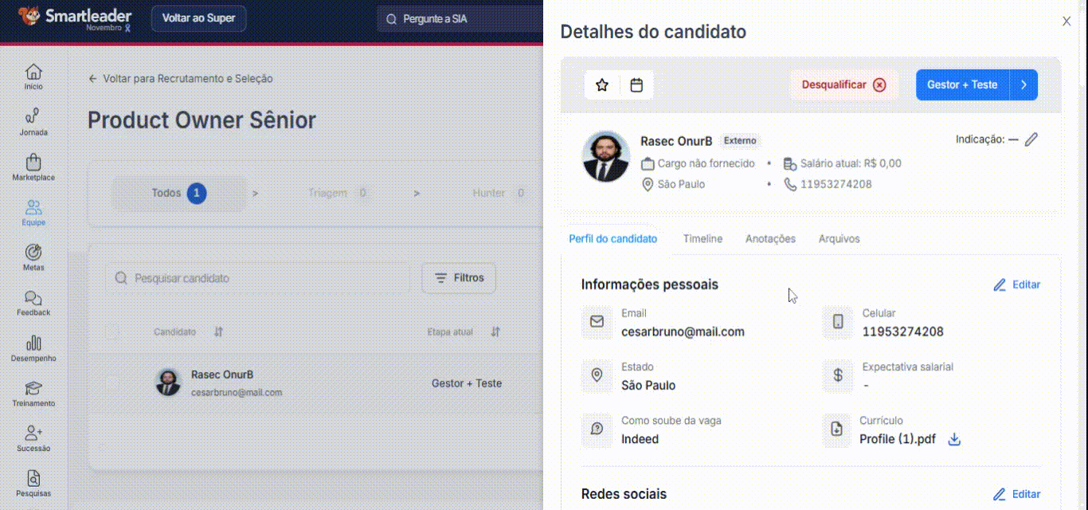This screenshot has width=1088, height=510.
Task: Close the Detalhes do candidato panel
Action: [x=1066, y=22]
